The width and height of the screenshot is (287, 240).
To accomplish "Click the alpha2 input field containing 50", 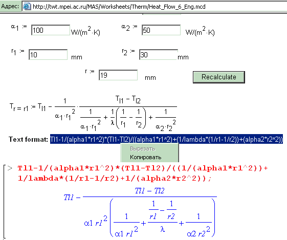I will coord(161,30).
